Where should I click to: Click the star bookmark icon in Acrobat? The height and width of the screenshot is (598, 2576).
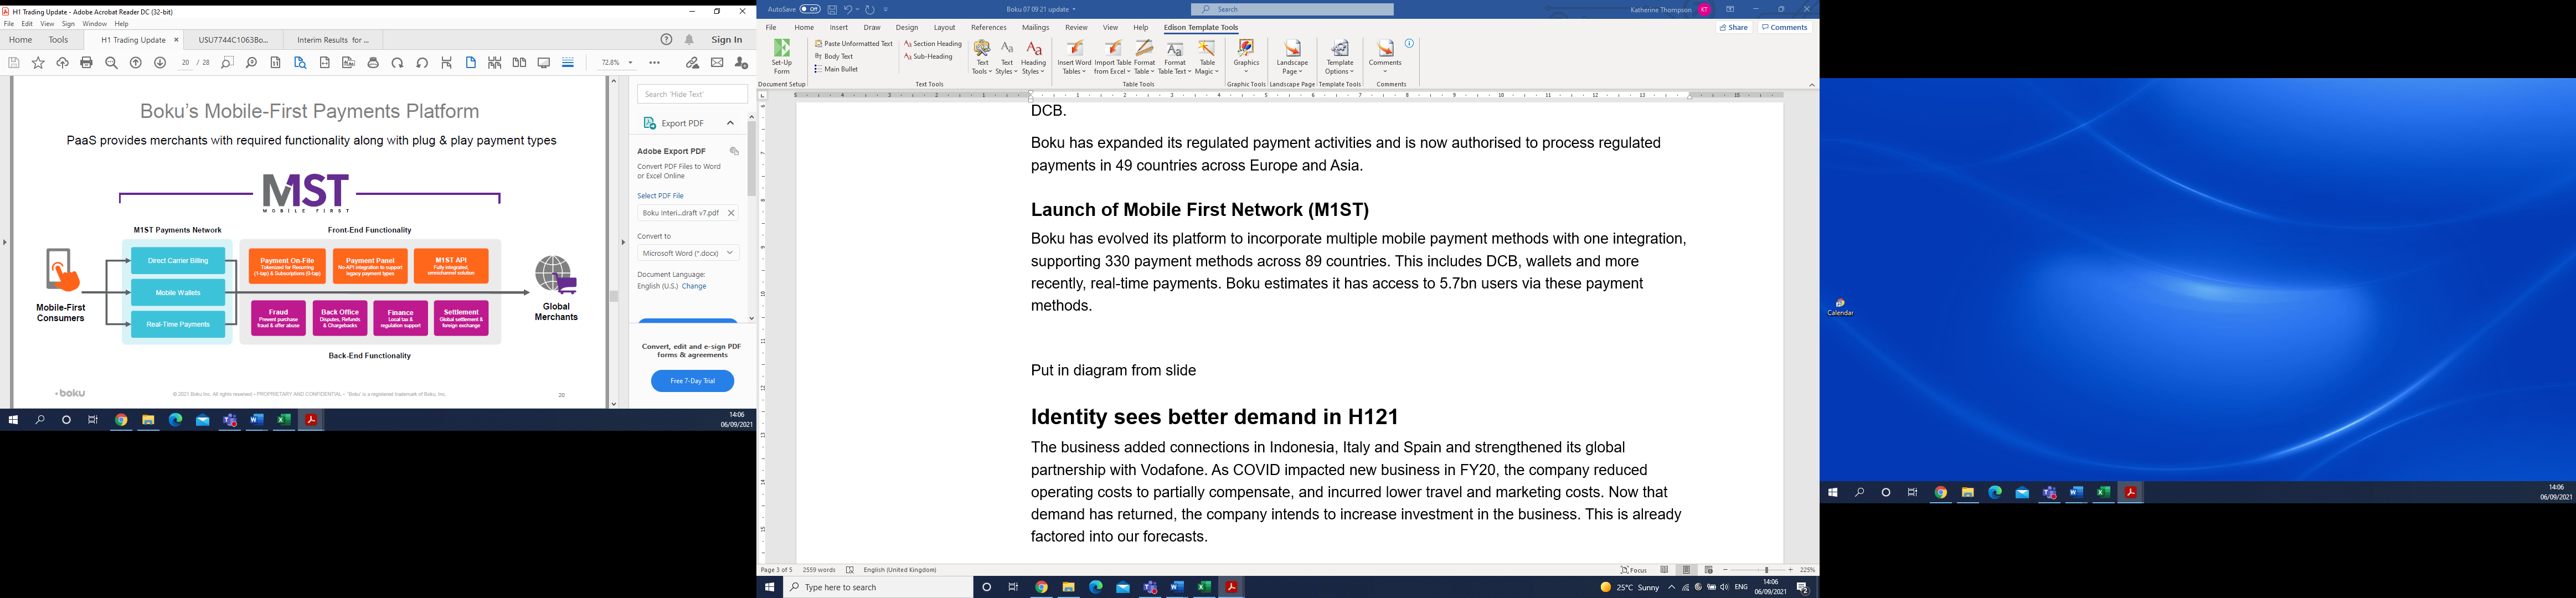click(x=38, y=63)
